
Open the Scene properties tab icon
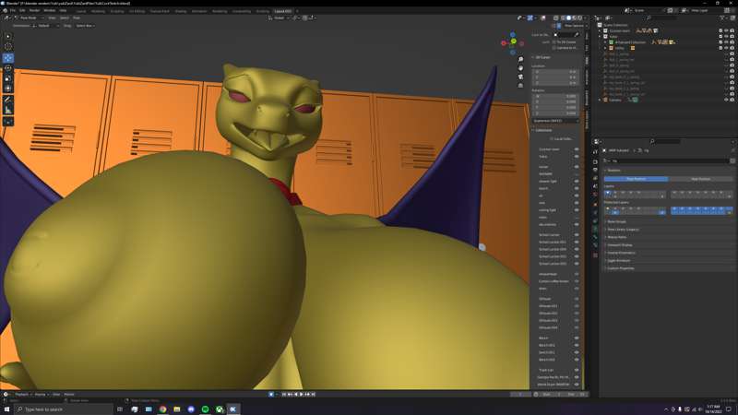(x=595, y=186)
